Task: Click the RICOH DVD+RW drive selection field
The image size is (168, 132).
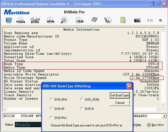Action: click(x=22, y=116)
